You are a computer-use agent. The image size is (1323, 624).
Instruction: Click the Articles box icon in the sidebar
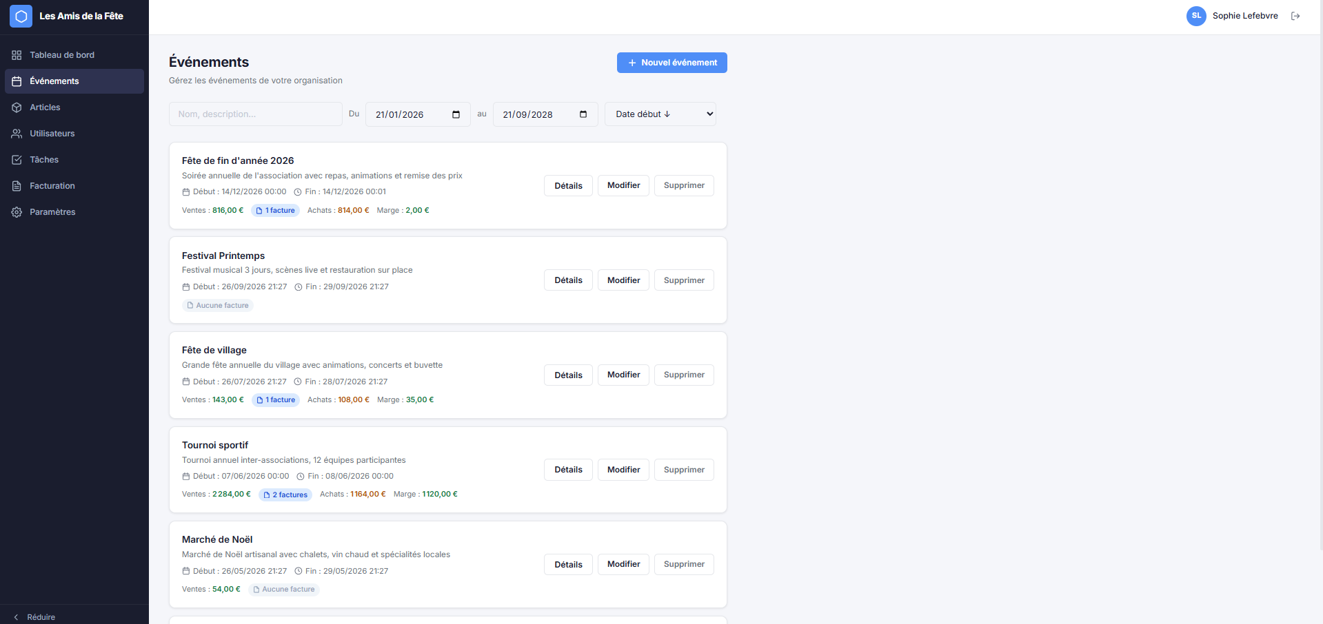[17, 107]
